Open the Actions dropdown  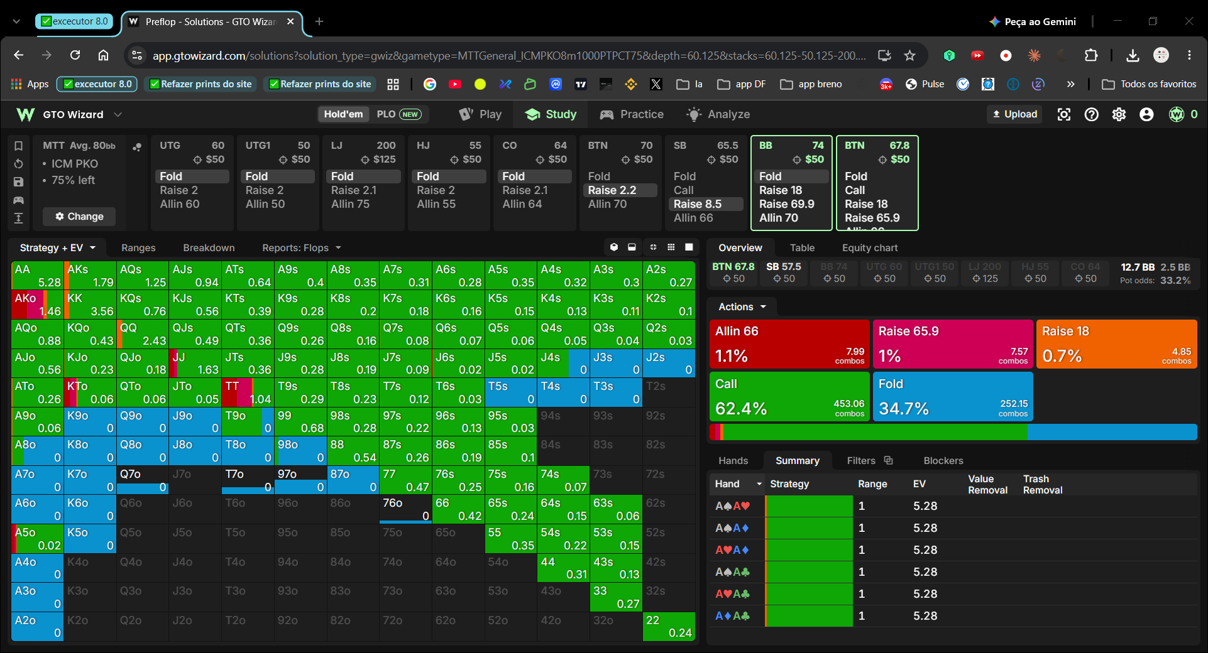tap(742, 307)
